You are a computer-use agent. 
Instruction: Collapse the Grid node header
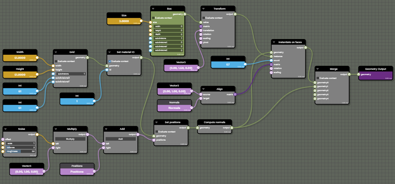56,52
